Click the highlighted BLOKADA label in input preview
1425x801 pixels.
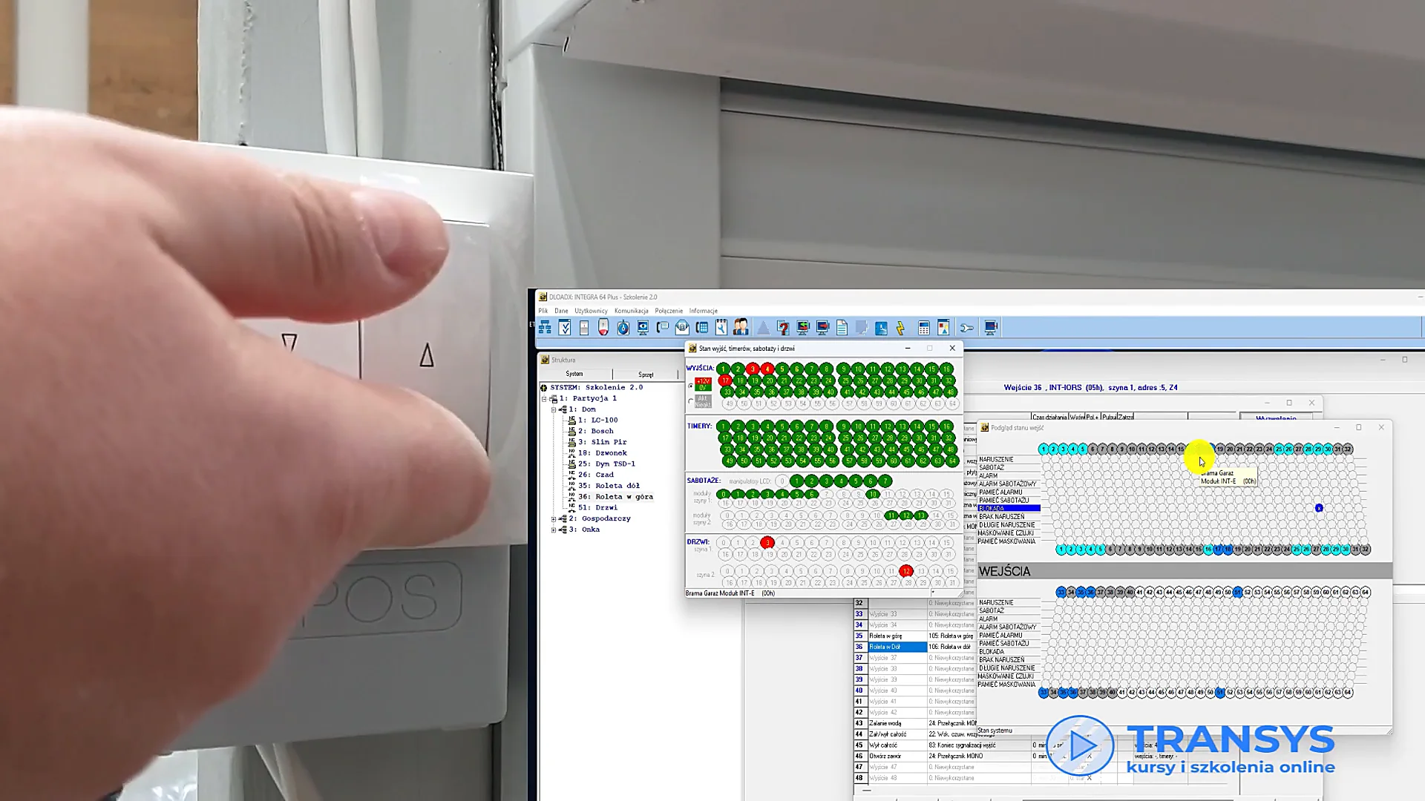(x=1009, y=509)
